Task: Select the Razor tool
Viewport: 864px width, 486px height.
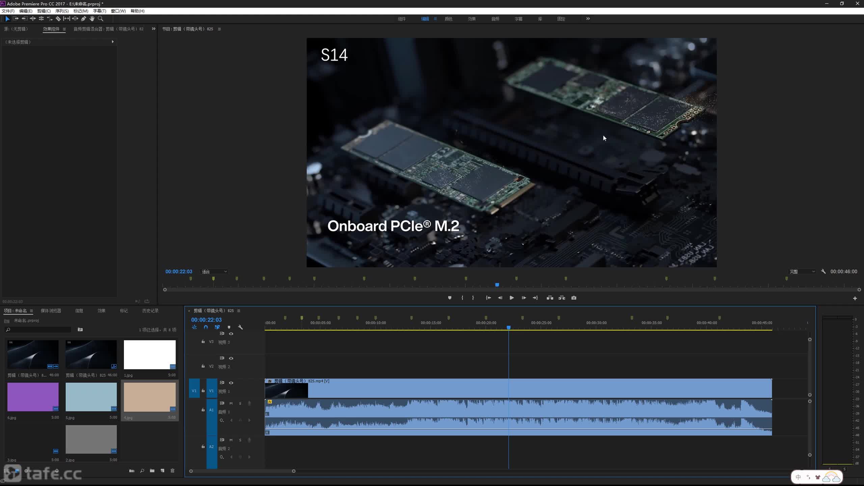Action: click(x=58, y=19)
